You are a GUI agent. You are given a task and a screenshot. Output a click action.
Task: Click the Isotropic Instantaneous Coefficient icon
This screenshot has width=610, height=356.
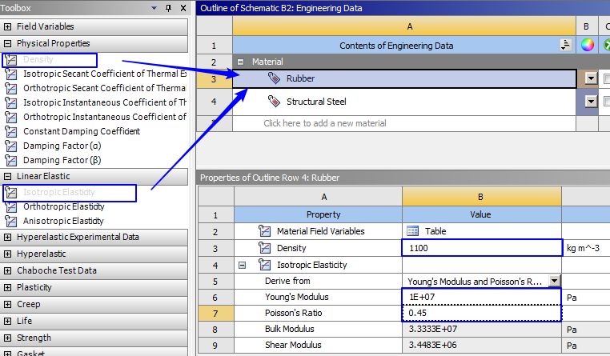[11, 102]
